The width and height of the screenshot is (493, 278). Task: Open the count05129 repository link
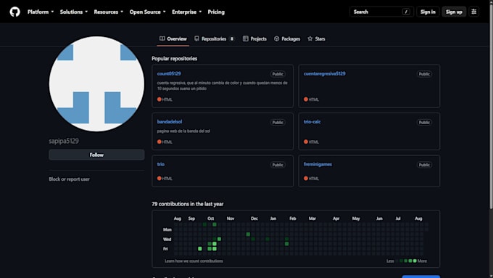coord(169,73)
